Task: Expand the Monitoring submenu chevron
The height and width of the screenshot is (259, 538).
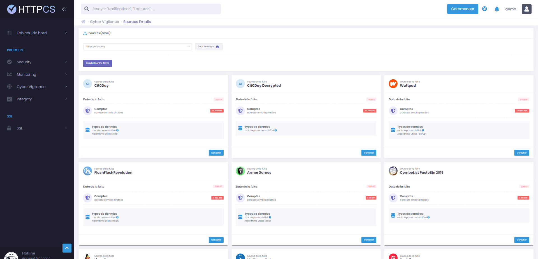Action: [x=66, y=74]
